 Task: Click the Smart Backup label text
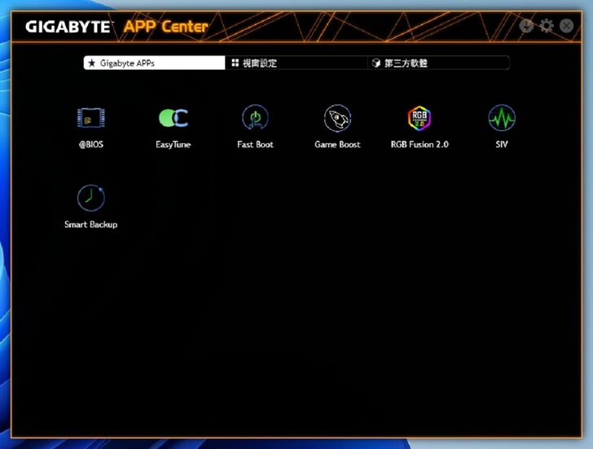(x=90, y=224)
